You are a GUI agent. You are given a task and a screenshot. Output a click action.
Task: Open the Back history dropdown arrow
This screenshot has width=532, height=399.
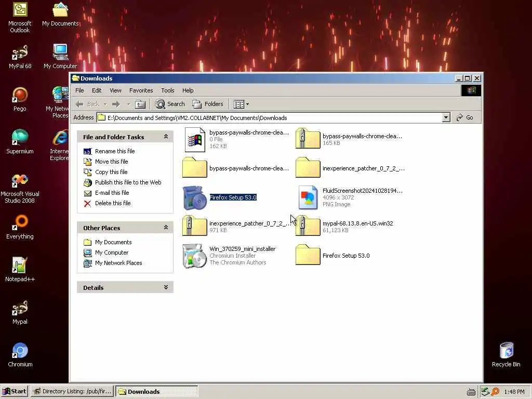coord(105,104)
